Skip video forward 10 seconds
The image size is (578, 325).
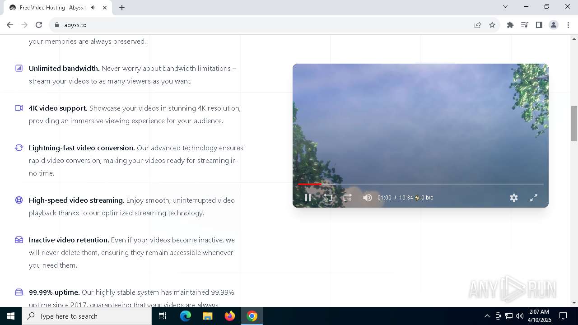point(347,198)
